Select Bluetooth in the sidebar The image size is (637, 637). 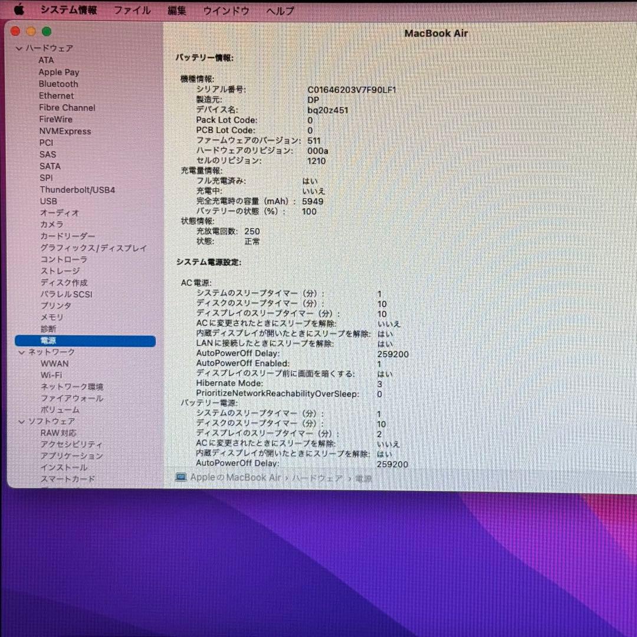[x=58, y=84]
